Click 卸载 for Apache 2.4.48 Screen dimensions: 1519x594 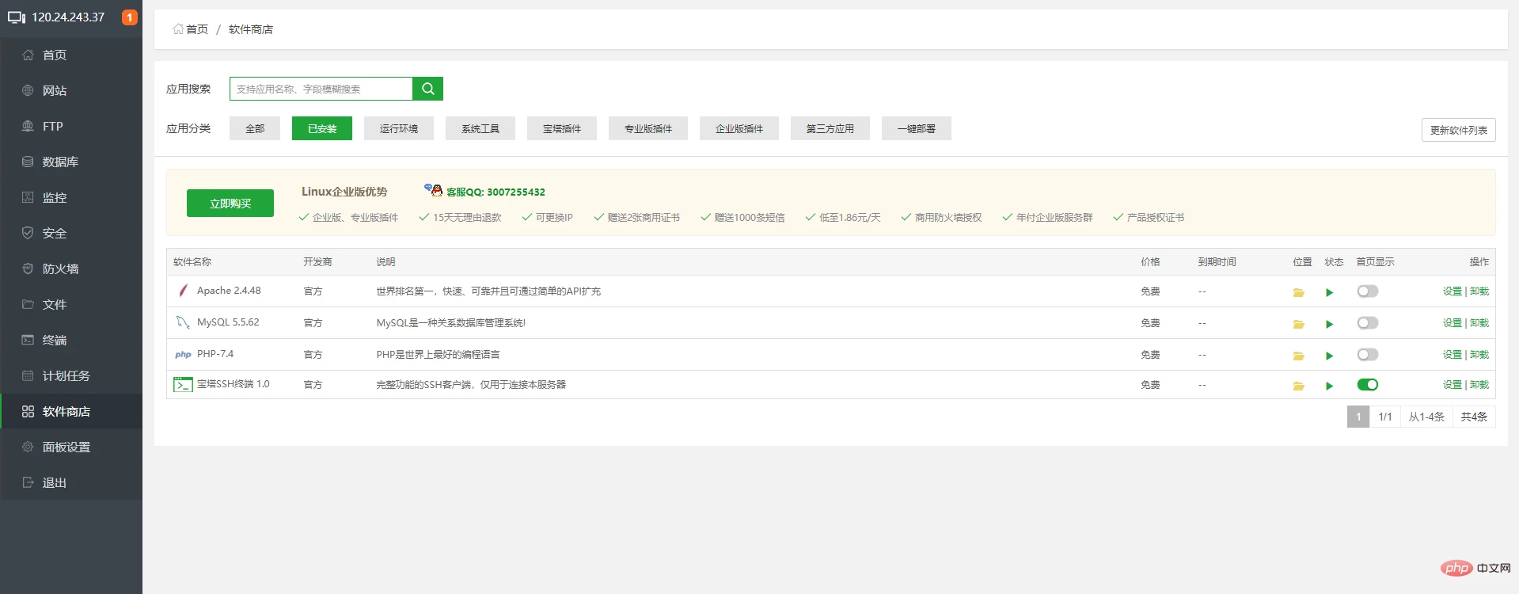(x=1479, y=291)
